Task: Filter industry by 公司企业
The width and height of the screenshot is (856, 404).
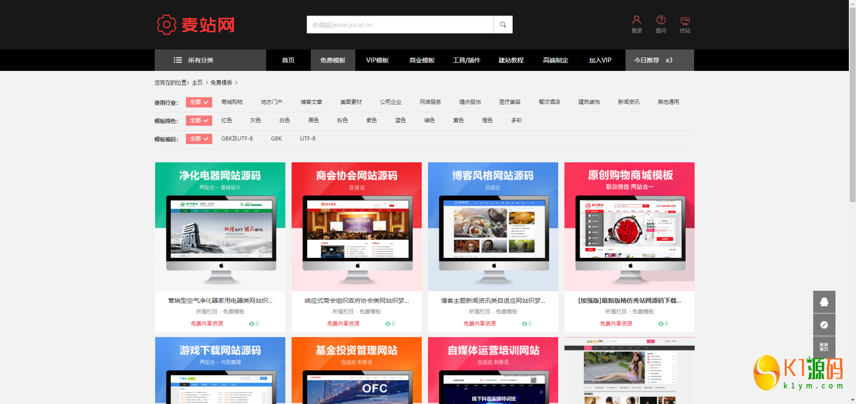Action: coord(391,102)
